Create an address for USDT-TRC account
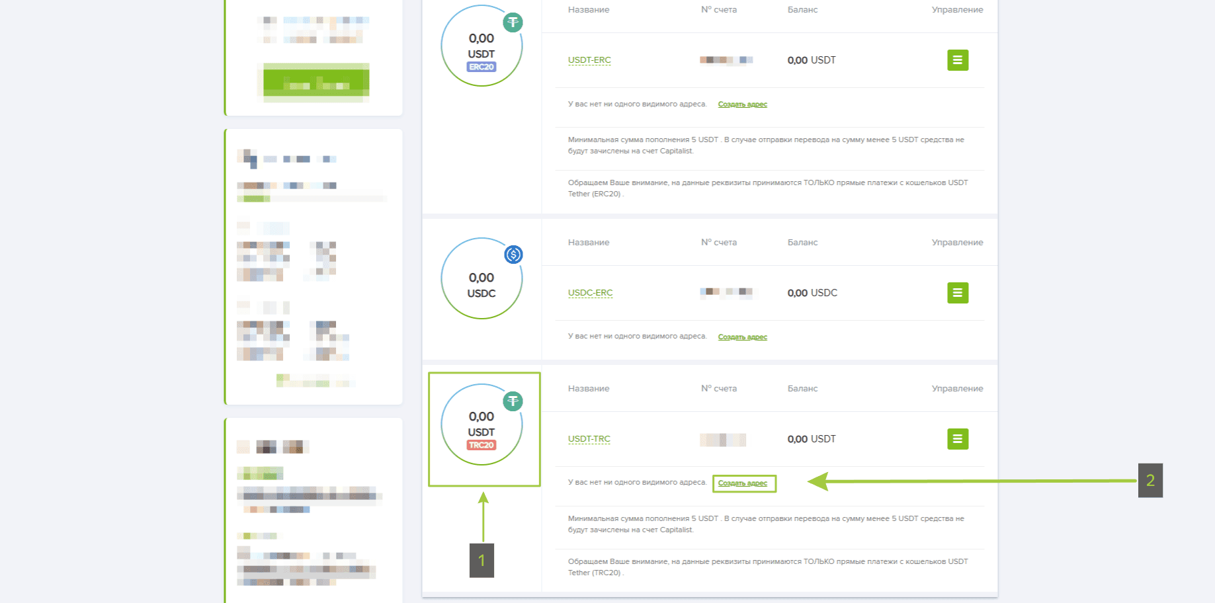The width and height of the screenshot is (1215, 603). click(743, 483)
